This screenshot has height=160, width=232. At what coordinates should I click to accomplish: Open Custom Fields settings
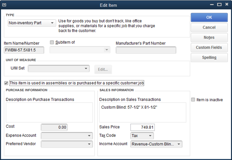pos(209,48)
